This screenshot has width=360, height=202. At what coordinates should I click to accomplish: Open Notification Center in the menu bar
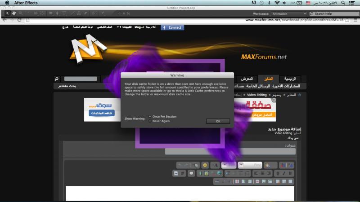[351, 3]
